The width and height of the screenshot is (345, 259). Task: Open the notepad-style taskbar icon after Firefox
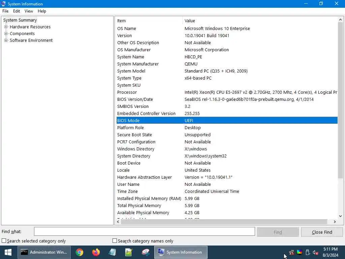coord(112,252)
